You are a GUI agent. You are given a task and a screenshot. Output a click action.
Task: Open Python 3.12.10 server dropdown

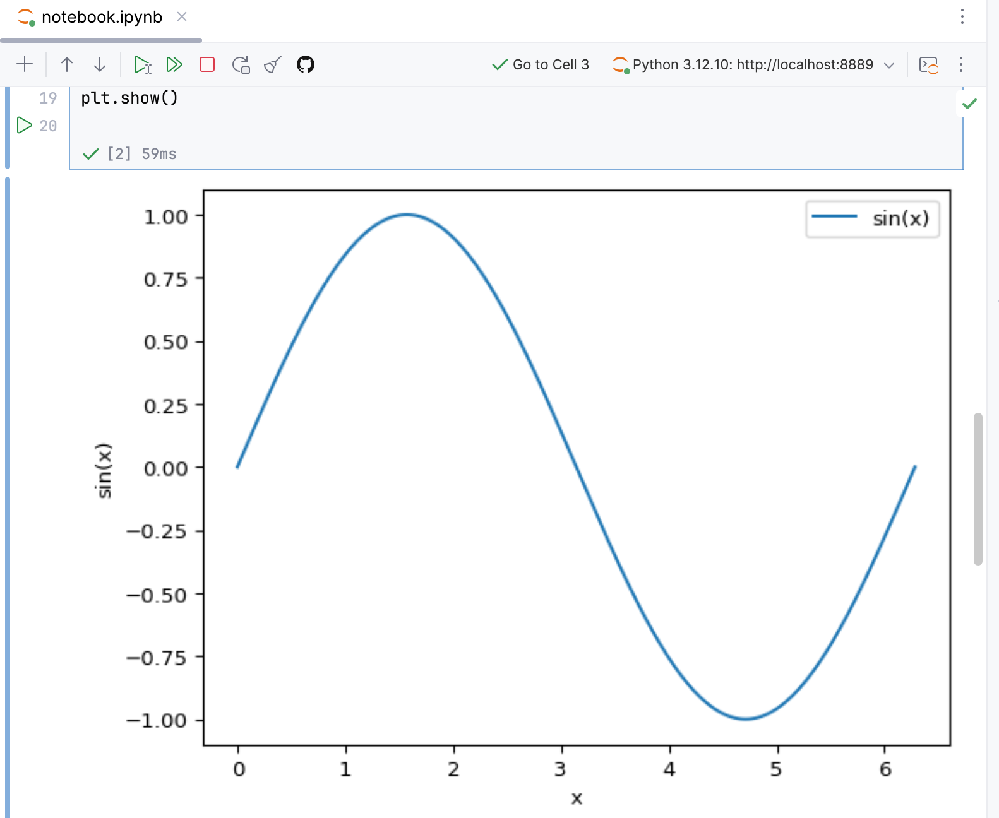(753, 64)
